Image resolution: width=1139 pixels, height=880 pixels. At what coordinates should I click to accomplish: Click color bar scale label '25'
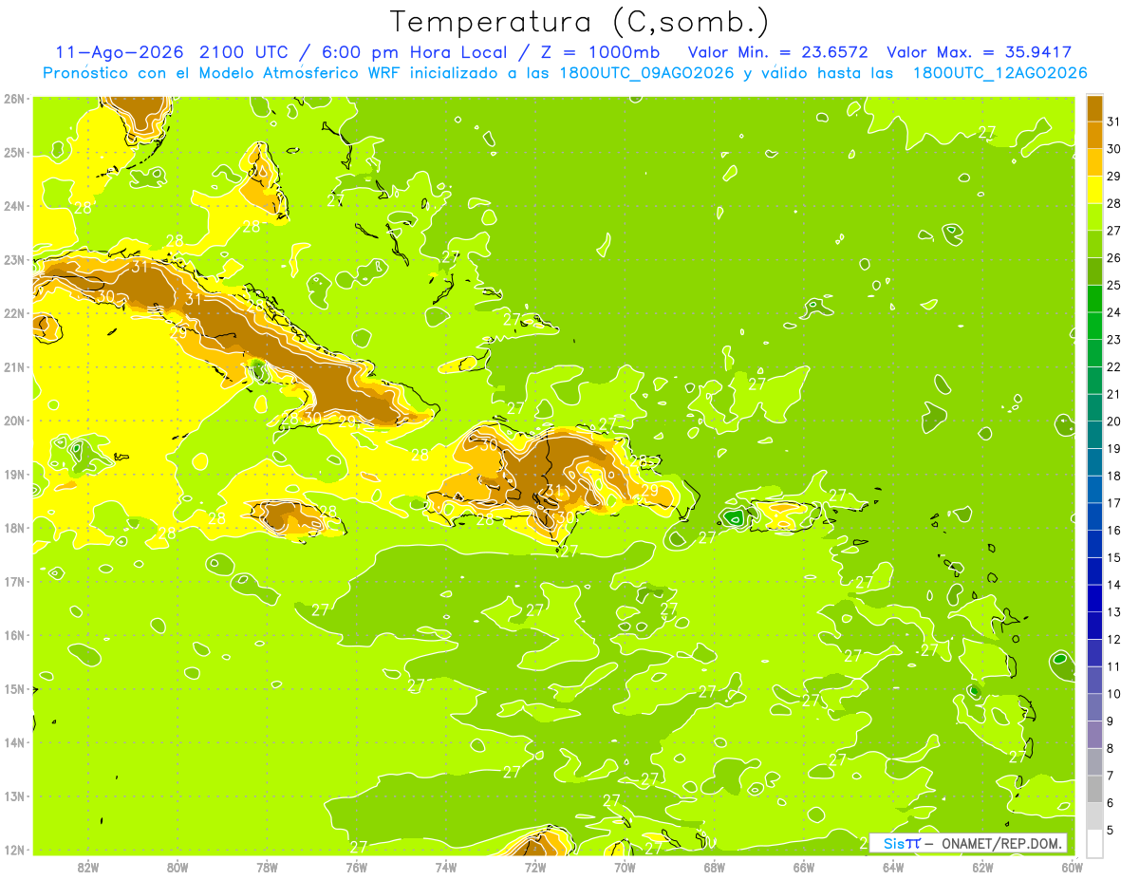pyautogui.click(x=1113, y=285)
